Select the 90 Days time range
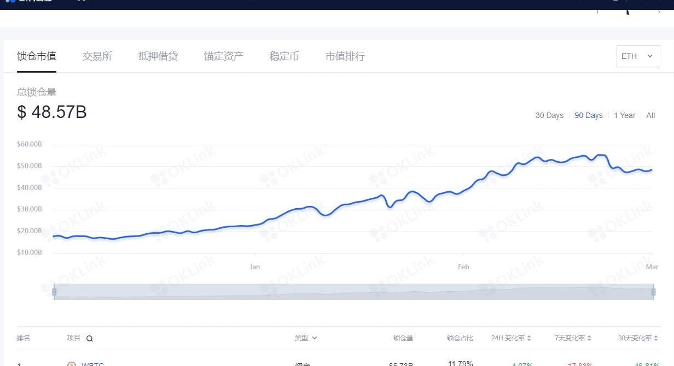674x366 pixels. 588,115
